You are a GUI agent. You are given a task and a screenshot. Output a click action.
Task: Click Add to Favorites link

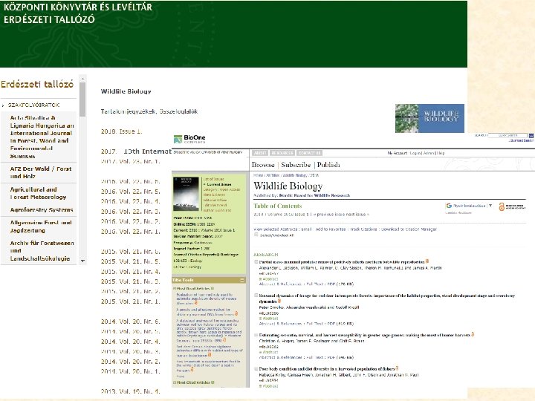pos(330,229)
